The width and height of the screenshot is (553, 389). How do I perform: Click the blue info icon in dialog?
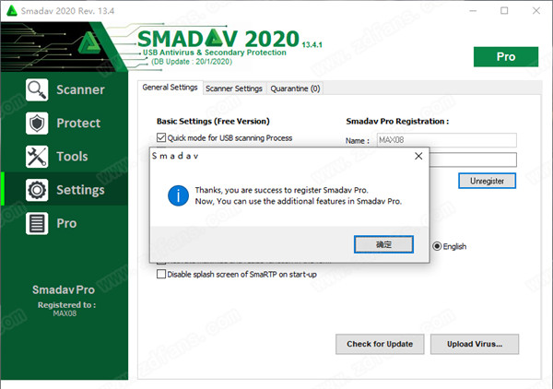tap(178, 195)
